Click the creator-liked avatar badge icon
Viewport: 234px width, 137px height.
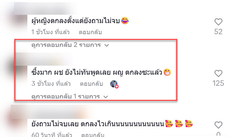point(114,84)
